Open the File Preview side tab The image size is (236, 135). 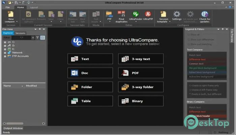[x=232, y=36]
